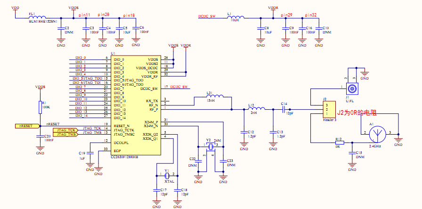Click the Y1 XTAL crystal symbol

pyautogui.click(x=167, y=176)
